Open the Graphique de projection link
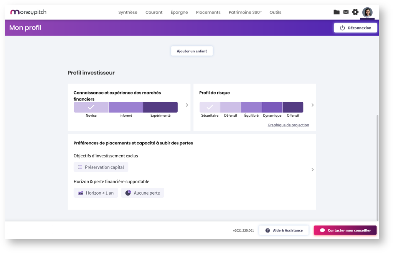The image size is (393, 253). [x=288, y=125]
